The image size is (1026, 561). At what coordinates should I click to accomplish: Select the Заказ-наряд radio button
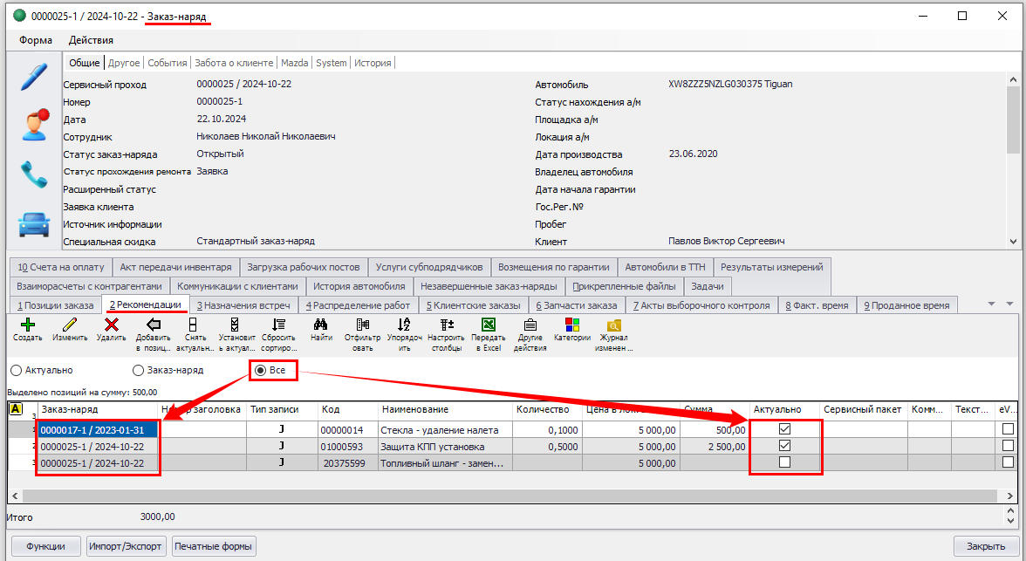click(x=138, y=370)
